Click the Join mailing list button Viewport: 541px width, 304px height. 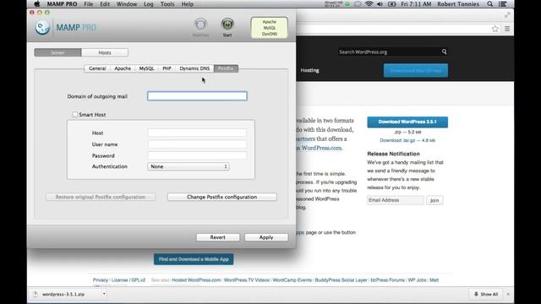pyautogui.click(x=434, y=200)
